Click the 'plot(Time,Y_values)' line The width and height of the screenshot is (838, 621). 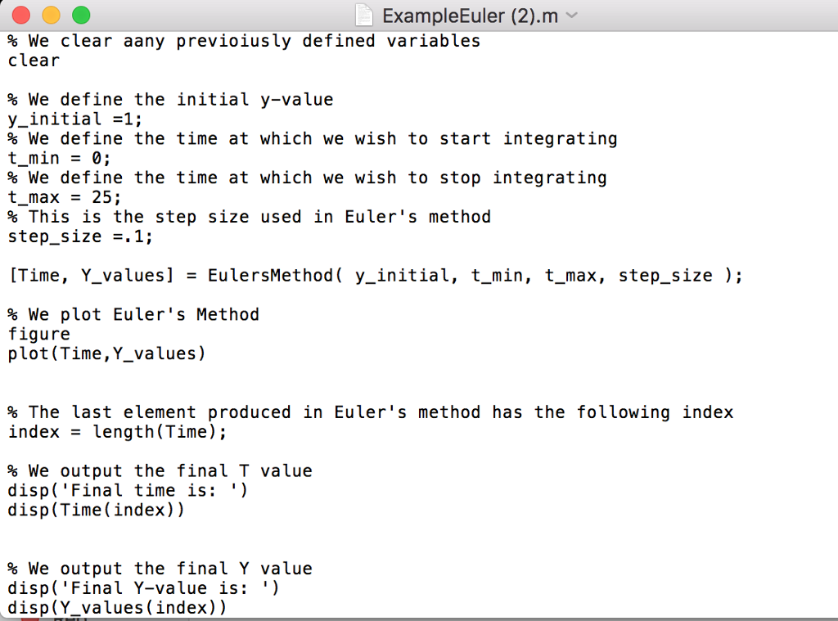click(x=106, y=354)
